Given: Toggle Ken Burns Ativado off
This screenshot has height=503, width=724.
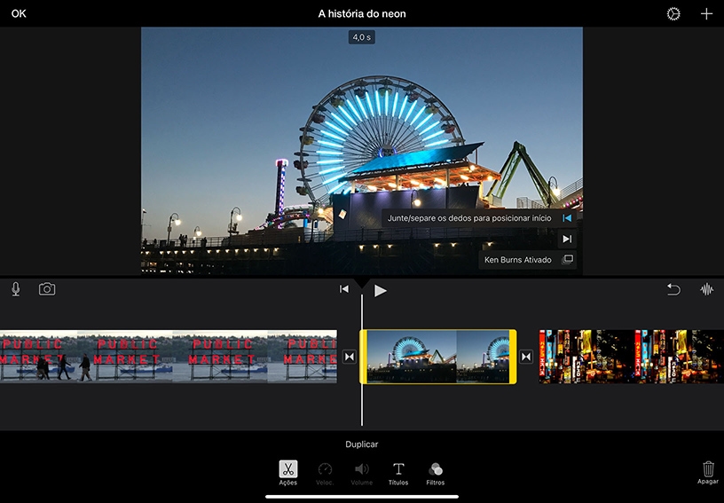Looking at the screenshot, I should (x=528, y=260).
